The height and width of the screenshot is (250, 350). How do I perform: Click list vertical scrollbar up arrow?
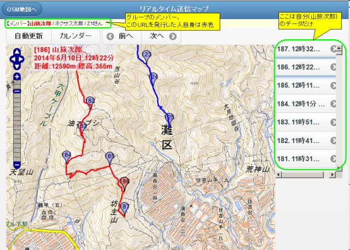tap(339, 48)
